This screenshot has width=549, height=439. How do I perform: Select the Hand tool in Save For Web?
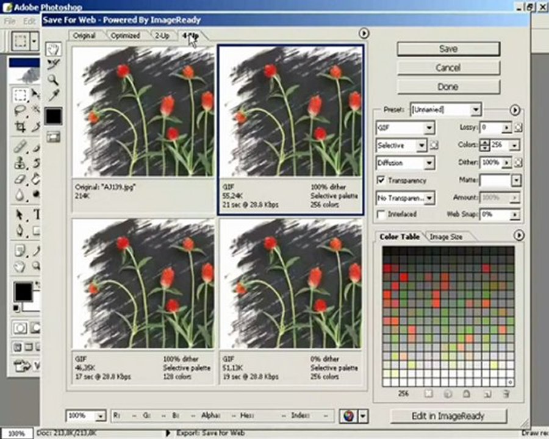coord(53,49)
